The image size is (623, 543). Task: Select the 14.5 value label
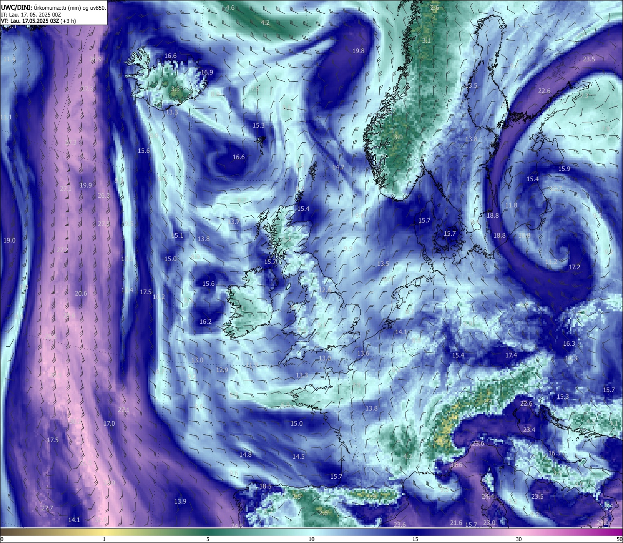pos(298,456)
